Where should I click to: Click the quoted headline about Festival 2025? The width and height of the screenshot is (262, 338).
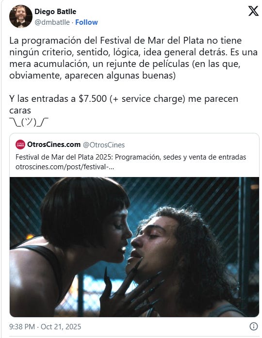(x=131, y=157)
